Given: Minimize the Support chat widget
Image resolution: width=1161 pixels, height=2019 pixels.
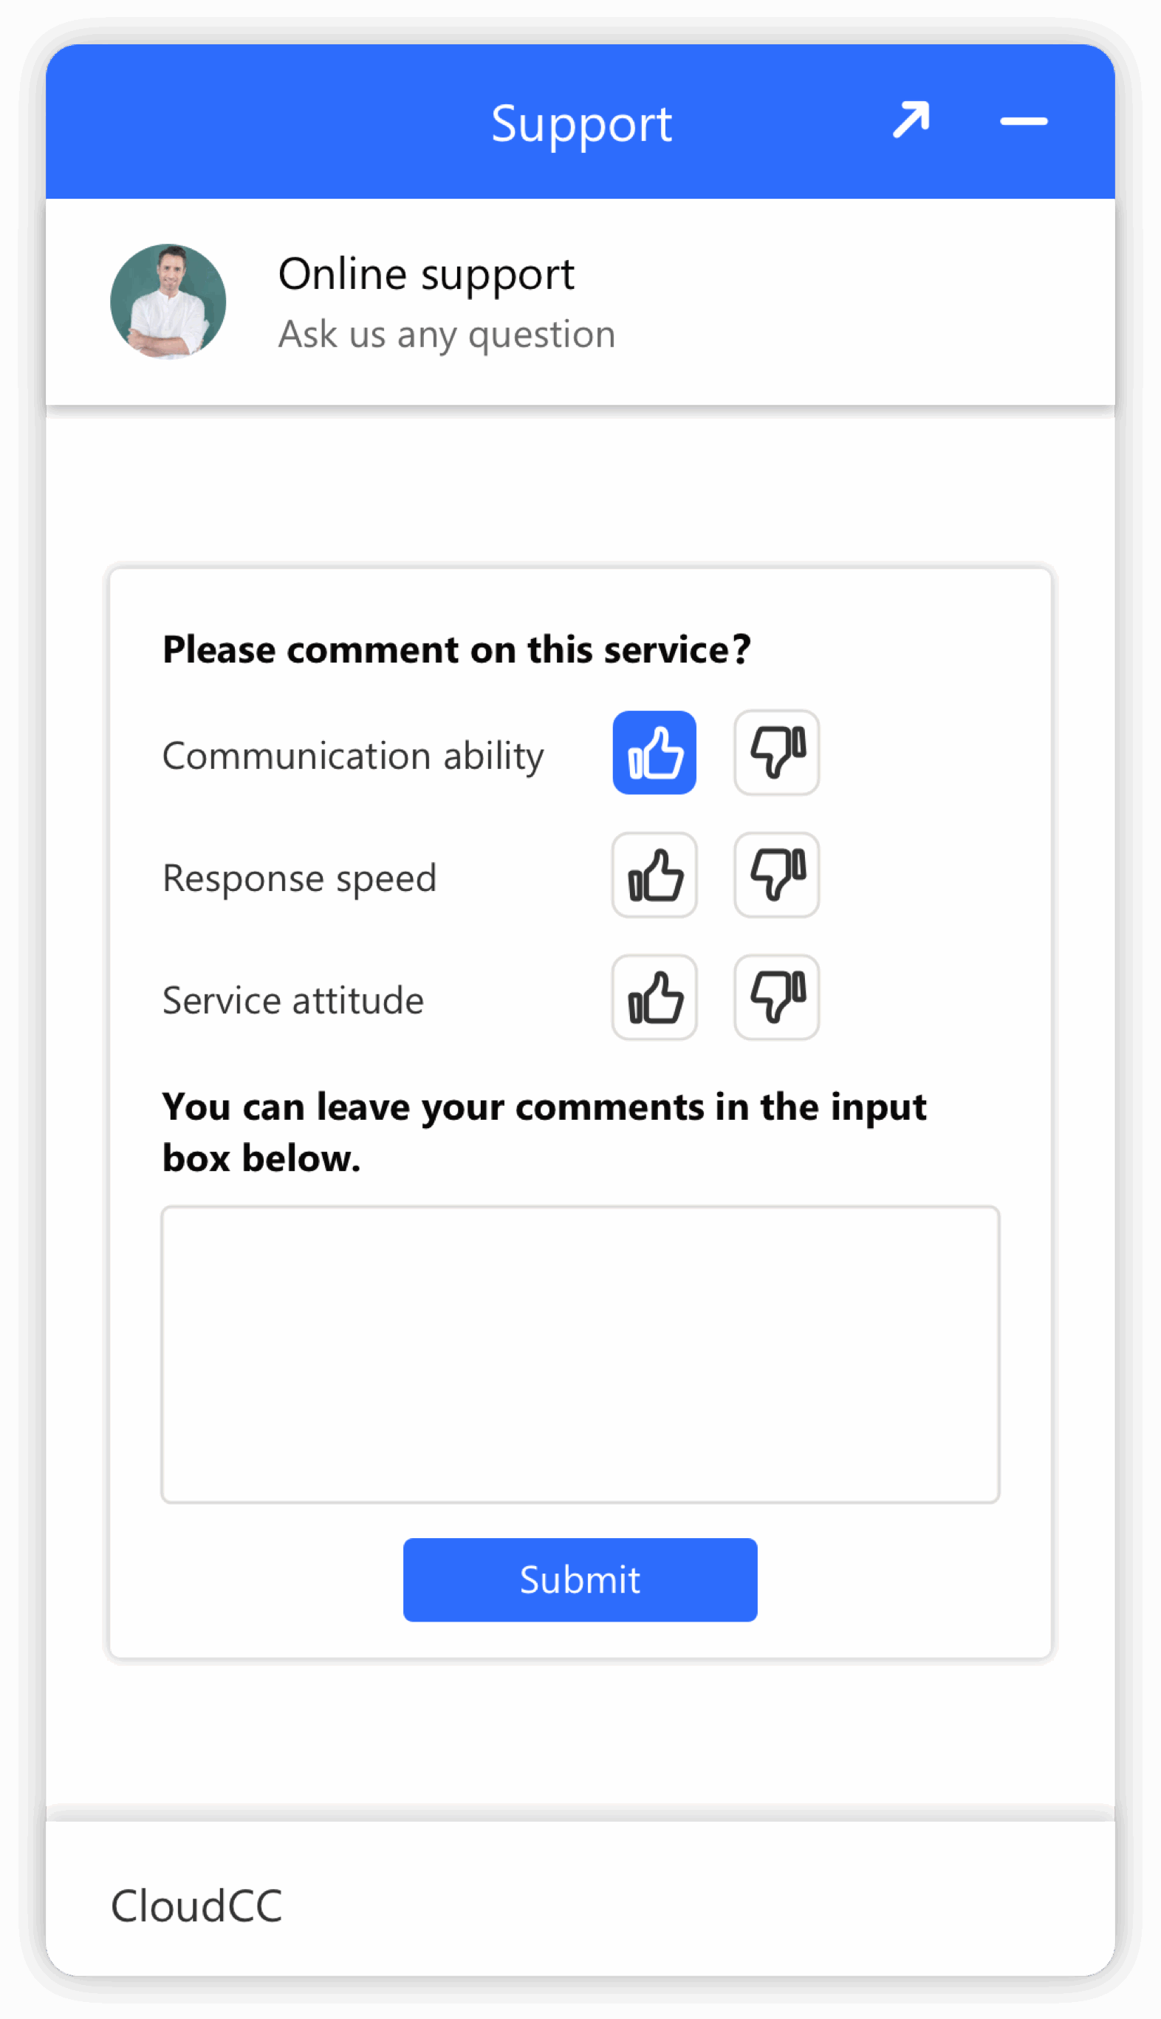Looking at the screenshot, I should (1023, 122).
